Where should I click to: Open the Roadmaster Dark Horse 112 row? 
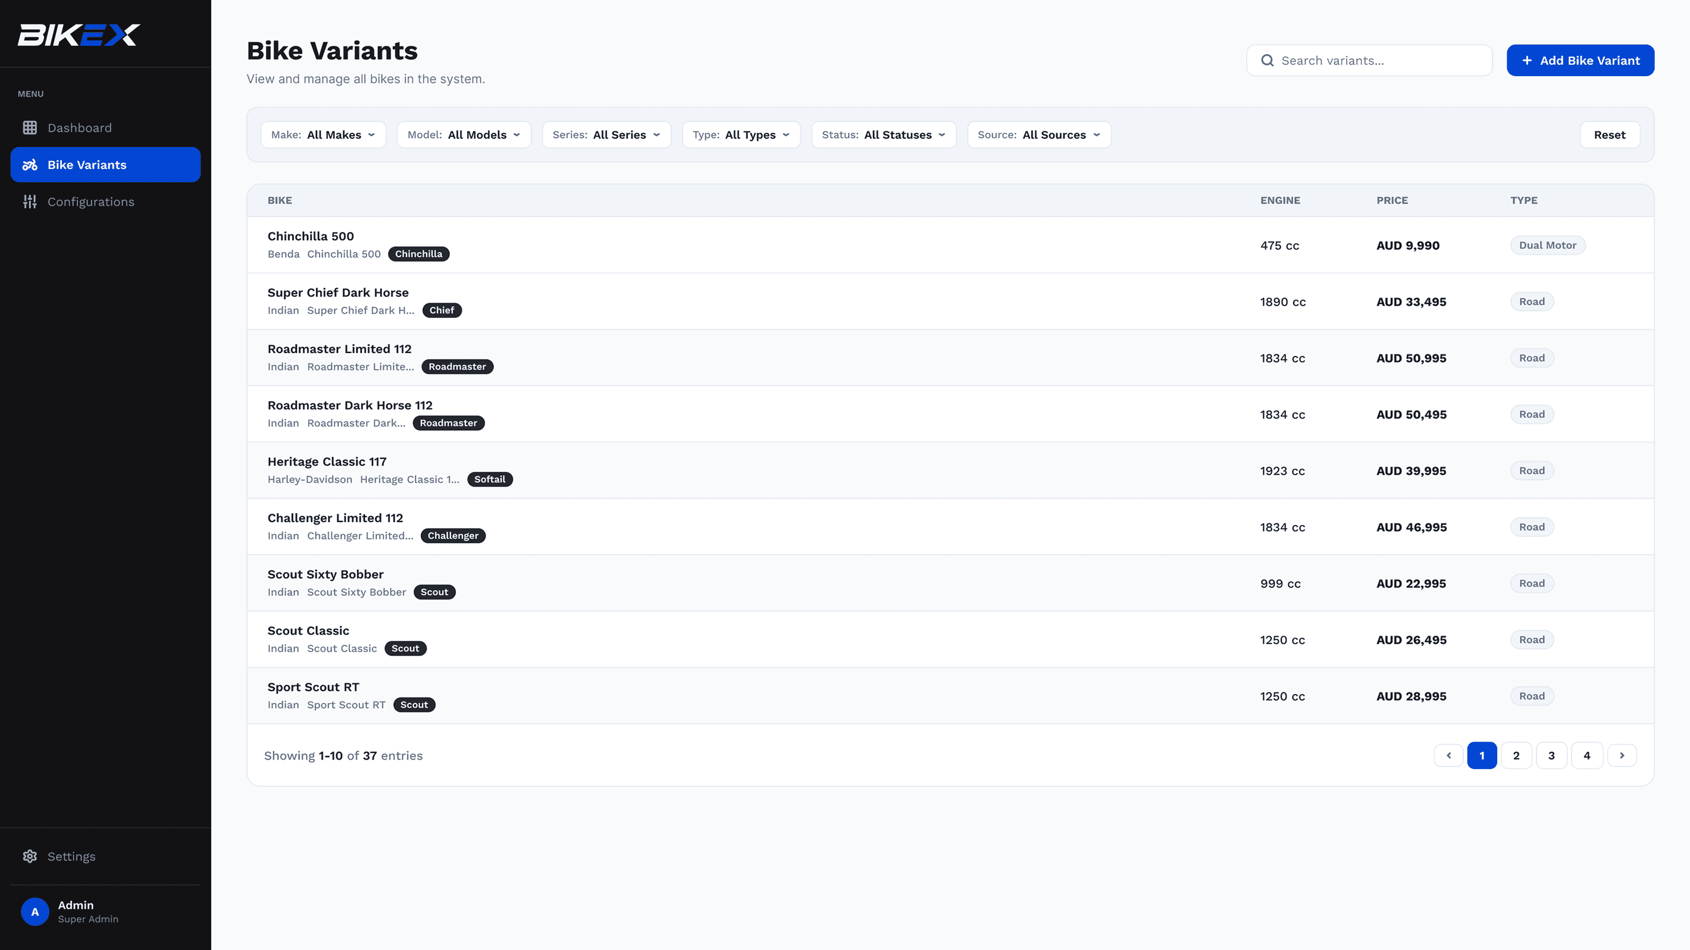pyautogui.click(x=950, y=414)
